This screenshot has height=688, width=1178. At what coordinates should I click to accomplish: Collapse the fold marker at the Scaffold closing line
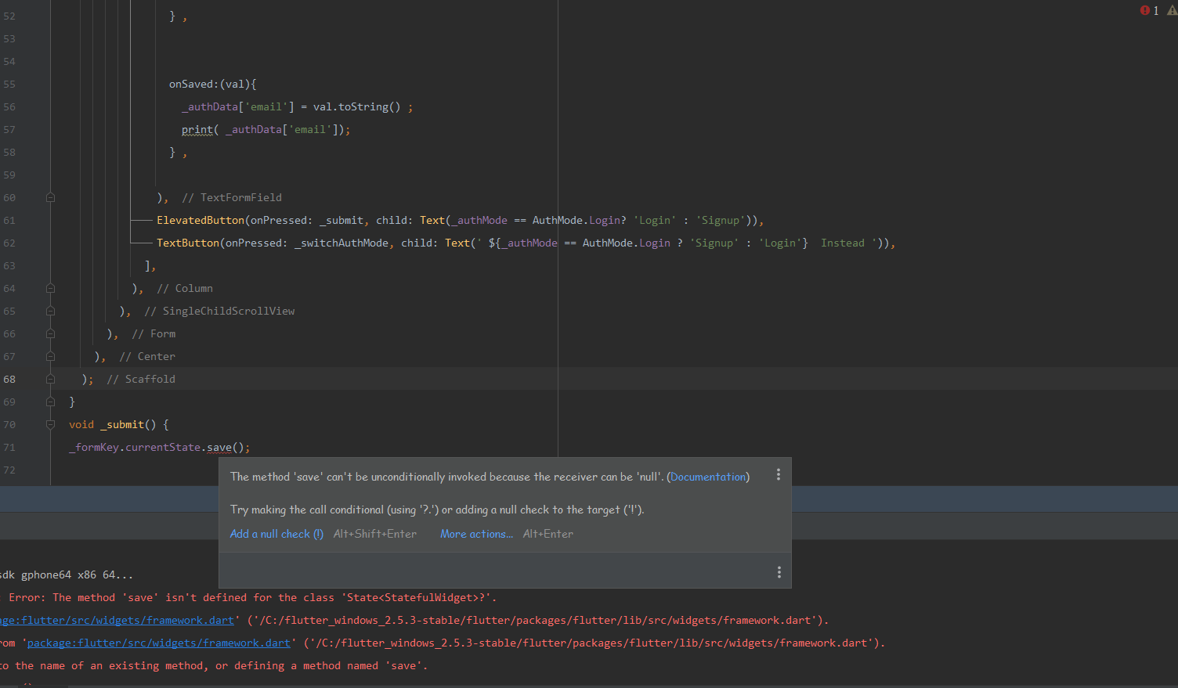click(x=50, y=379)
